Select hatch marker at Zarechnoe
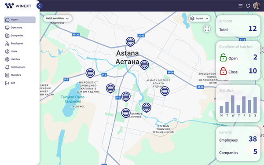This screenshot has height=165, width=264. [126, 113]
